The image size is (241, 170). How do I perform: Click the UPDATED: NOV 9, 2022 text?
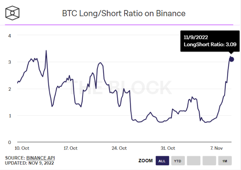[x=30, y=163]
